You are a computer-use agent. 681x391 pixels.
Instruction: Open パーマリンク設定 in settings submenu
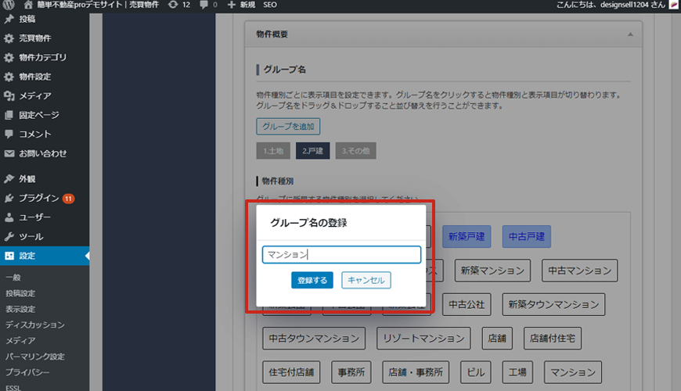pos(34,357)
